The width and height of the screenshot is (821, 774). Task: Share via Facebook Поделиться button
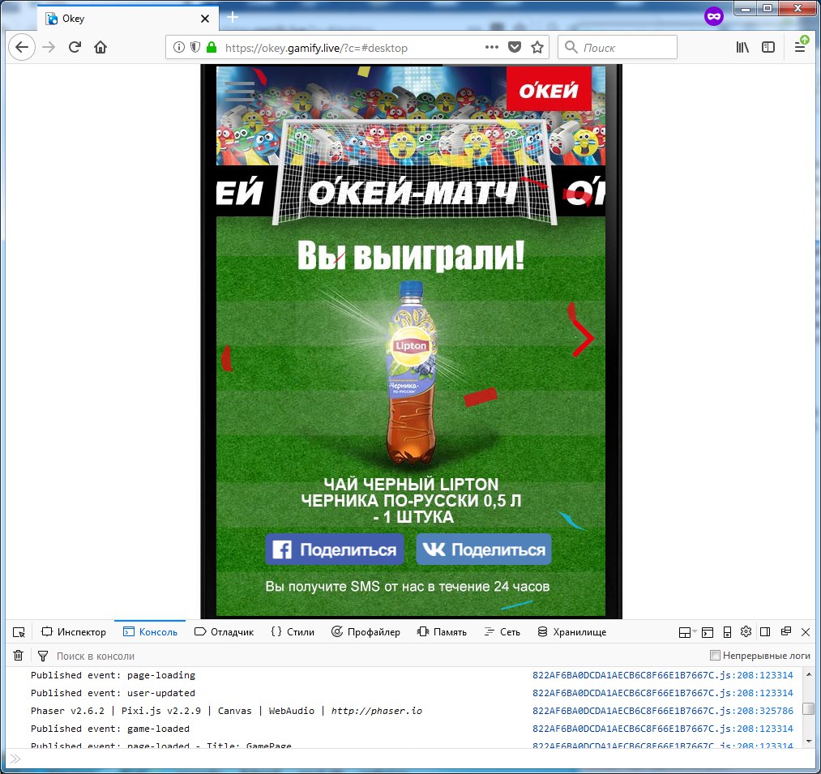pyautogui.click(x=335, y=549)
